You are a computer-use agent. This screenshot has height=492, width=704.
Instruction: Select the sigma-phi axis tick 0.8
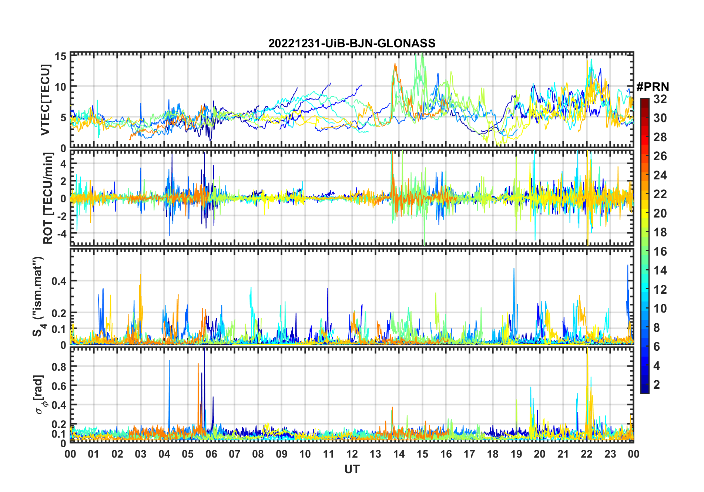(59, 367)
